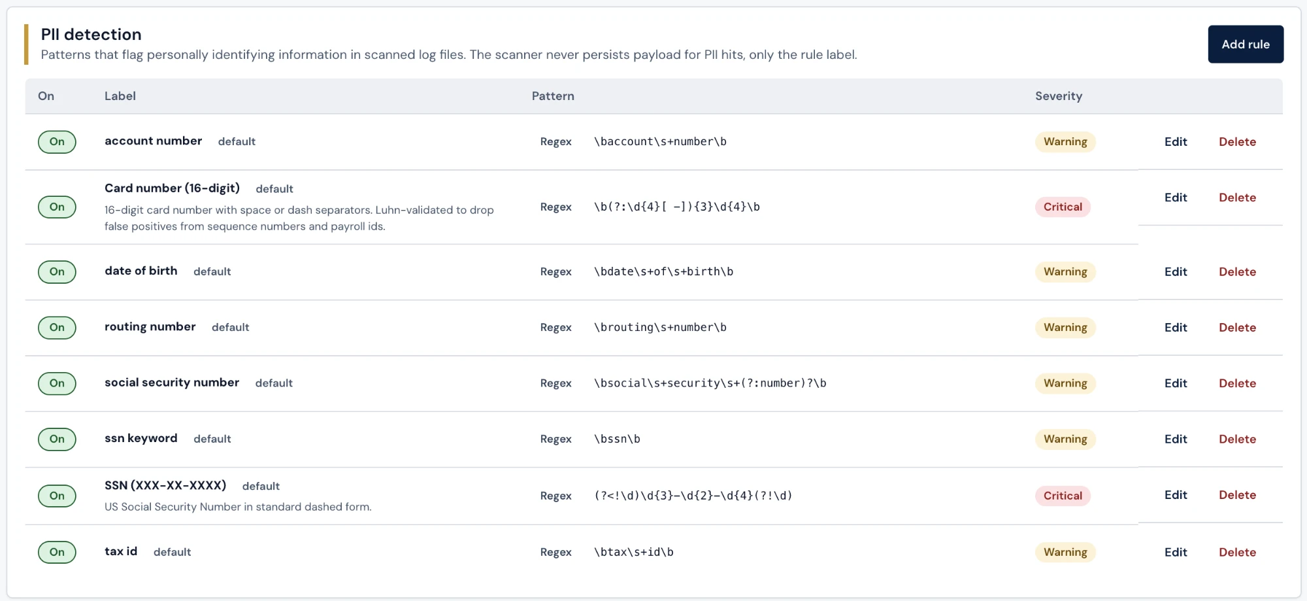Image resolution: width=1307 pixels, height=601 pixels.
Task: Click the Label column header
Action: [x=120, y=96]
